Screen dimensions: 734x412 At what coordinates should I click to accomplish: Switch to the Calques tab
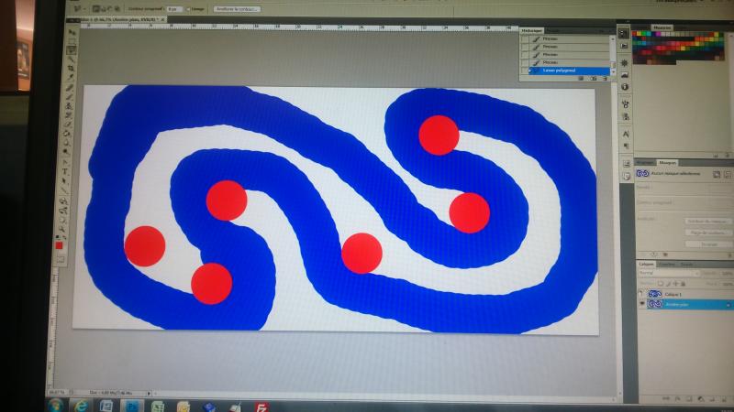tap(647, 264)
